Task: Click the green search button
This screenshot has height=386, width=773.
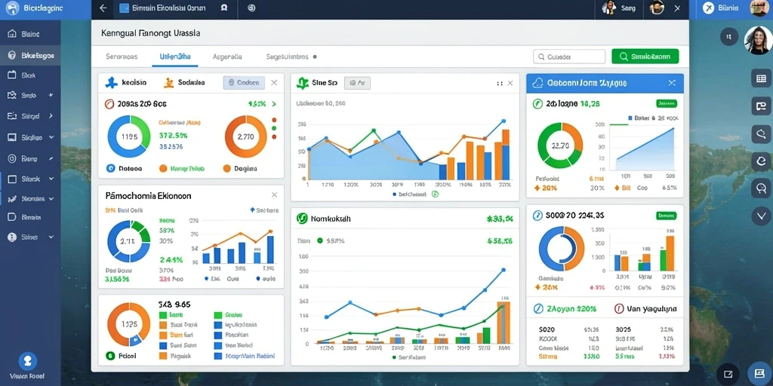Action: pyautogui.click(x=645, y=57)
